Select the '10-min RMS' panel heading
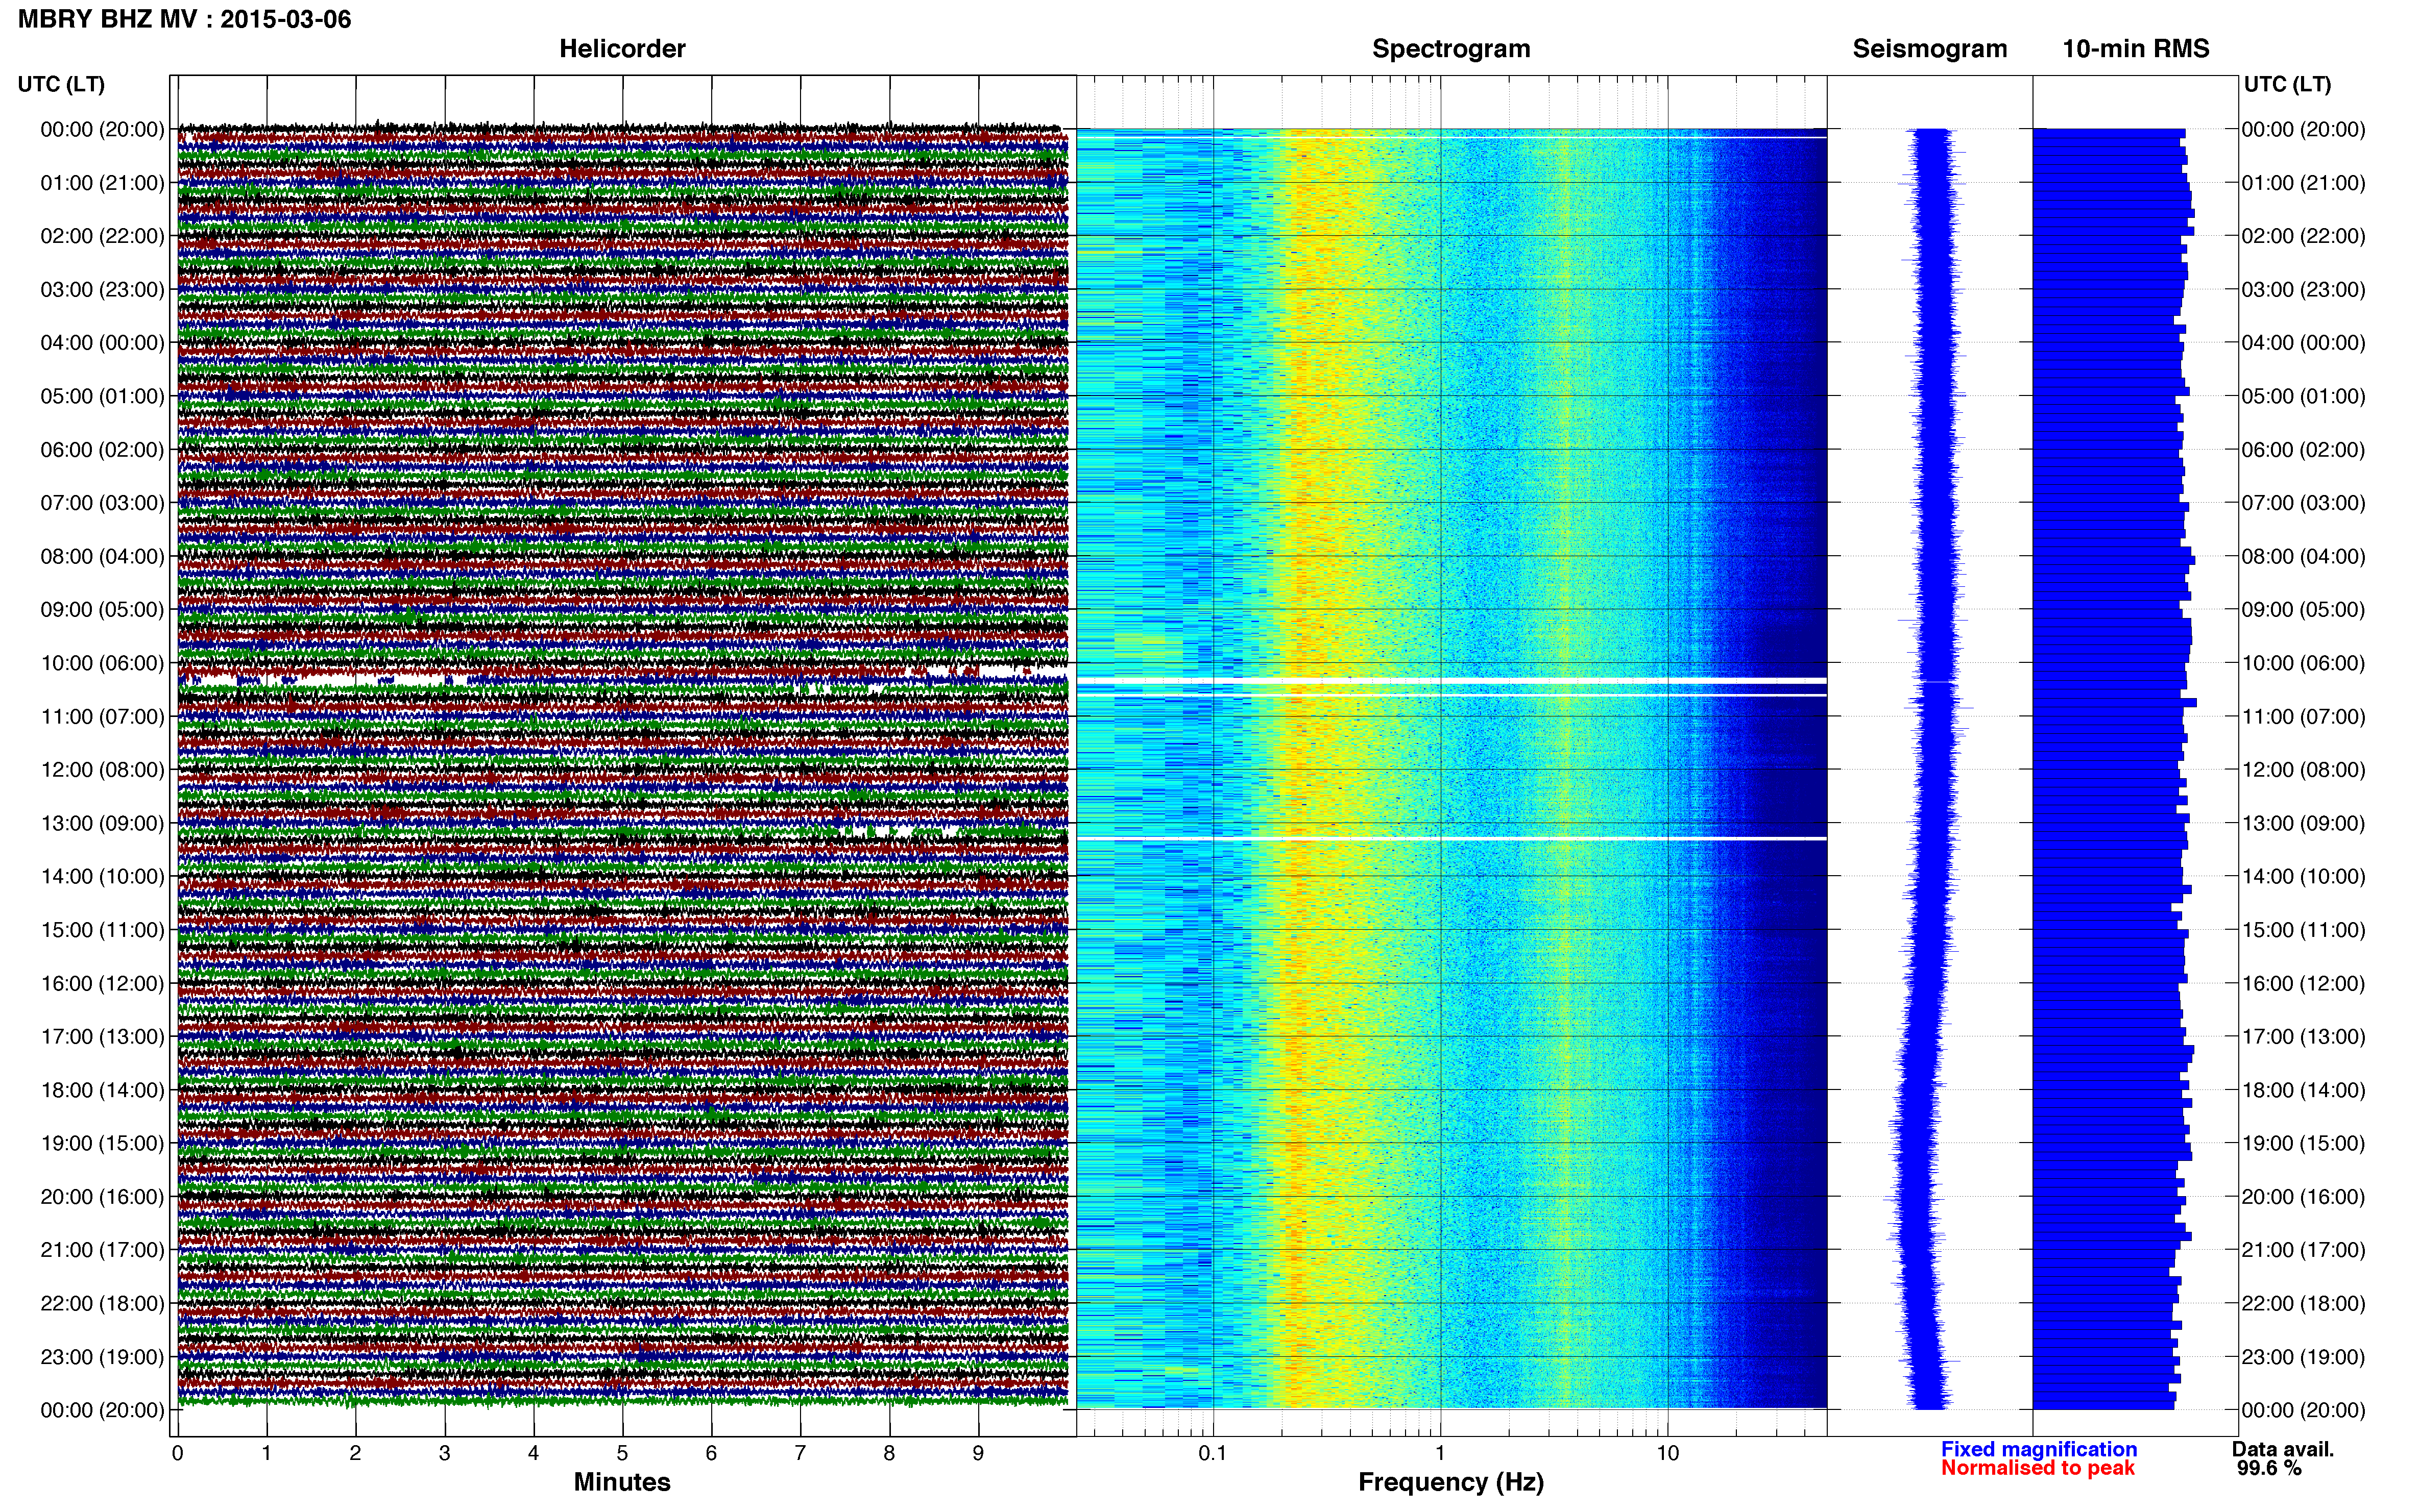Viewport: 2420px width, 1512px height. click(x=2136, y=49)
